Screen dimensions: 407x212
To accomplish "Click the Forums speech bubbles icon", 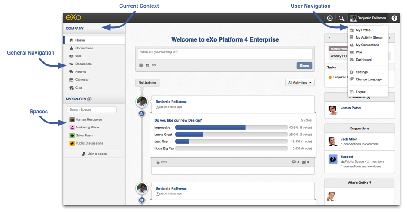I will 72,72.
